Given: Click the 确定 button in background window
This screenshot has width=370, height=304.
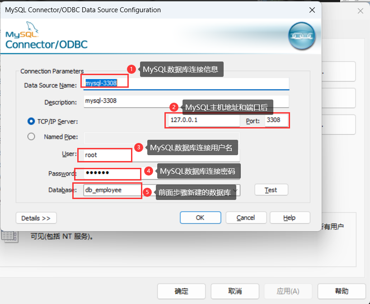Looking at the screenshot, I should point(181,291).
